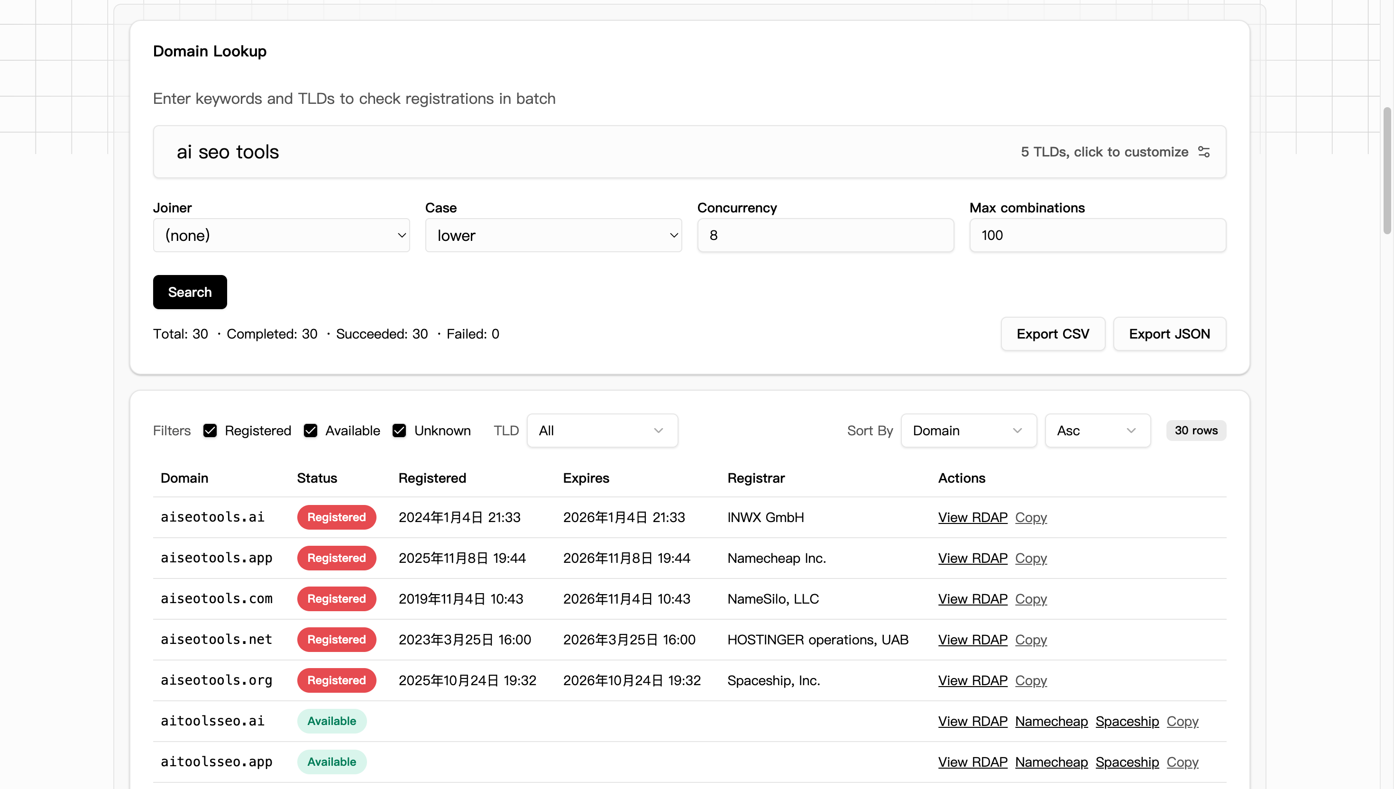Click the Status column header
The height and width of the screenshot is (789, 1394).
[317, 478]
